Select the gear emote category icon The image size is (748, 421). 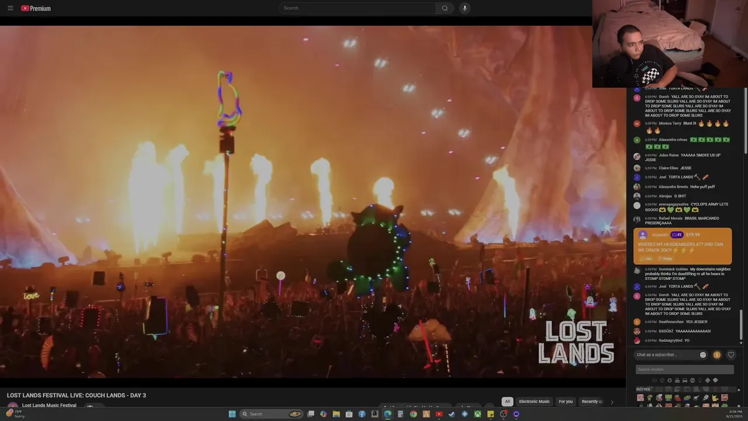(x=670, y=381)
